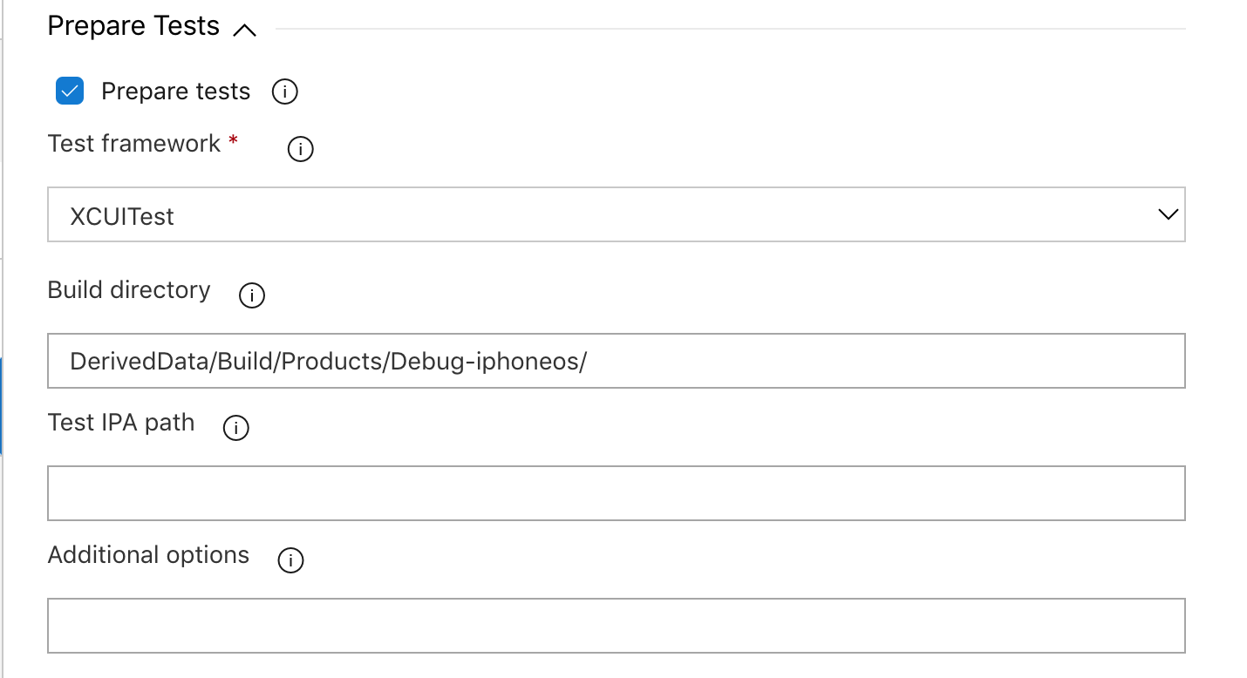The image size is (1247, 678).
Task: Click the Prepare Tests section heading
Action: click(x=134, y=25)
